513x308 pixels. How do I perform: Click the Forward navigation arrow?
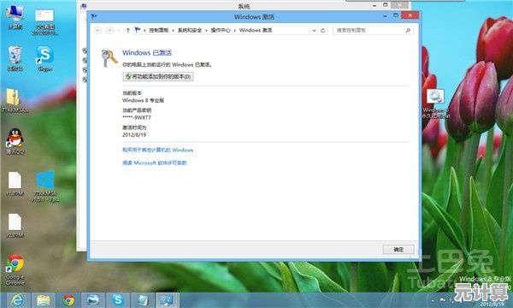click(109, 30)
